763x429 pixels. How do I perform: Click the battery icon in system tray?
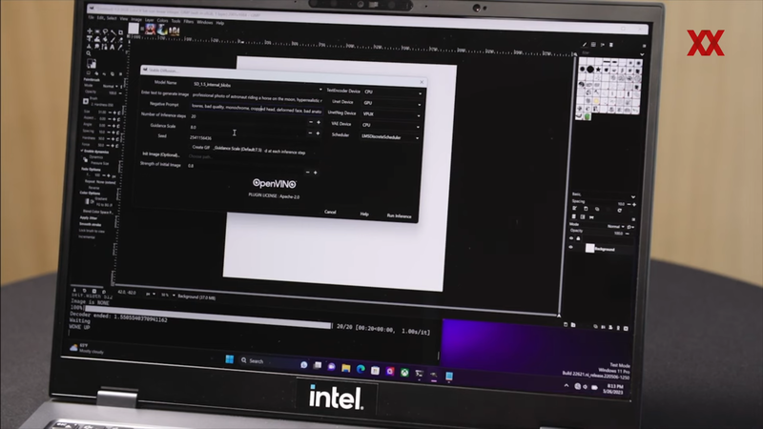click(x=594, y=388)
